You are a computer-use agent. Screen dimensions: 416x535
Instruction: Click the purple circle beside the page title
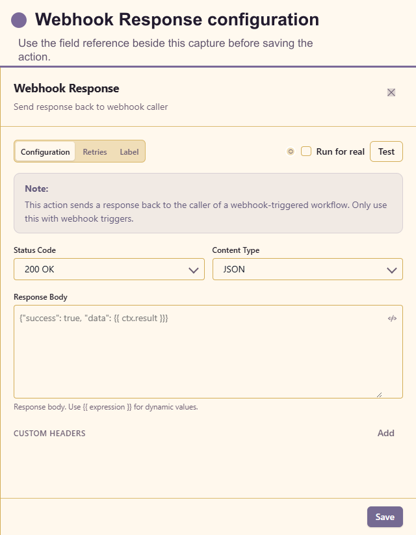tap(19, 20)
